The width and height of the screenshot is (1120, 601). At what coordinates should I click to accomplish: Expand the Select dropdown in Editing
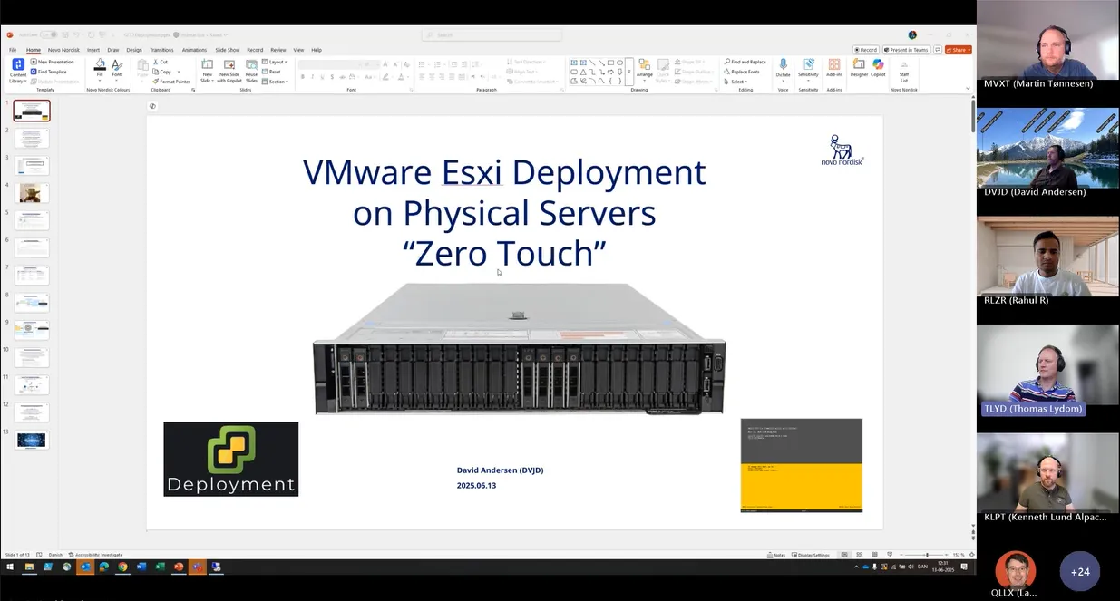(x=738, y=82)
